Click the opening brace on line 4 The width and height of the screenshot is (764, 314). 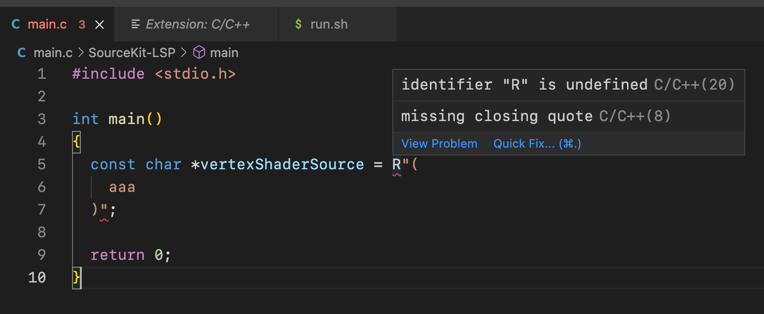76,142
